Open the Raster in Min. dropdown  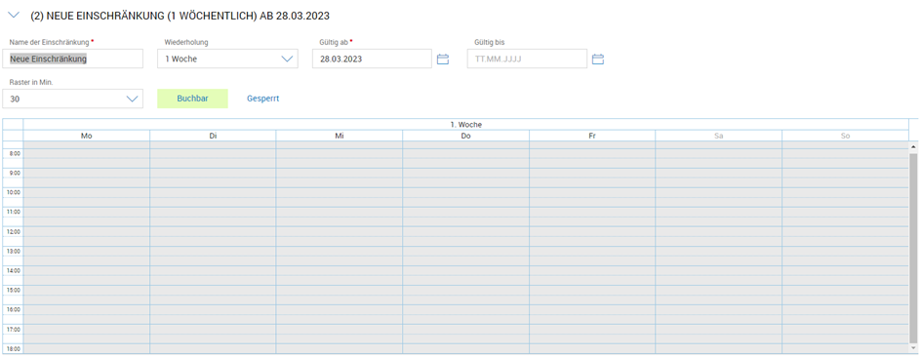(x=73, y=99)
